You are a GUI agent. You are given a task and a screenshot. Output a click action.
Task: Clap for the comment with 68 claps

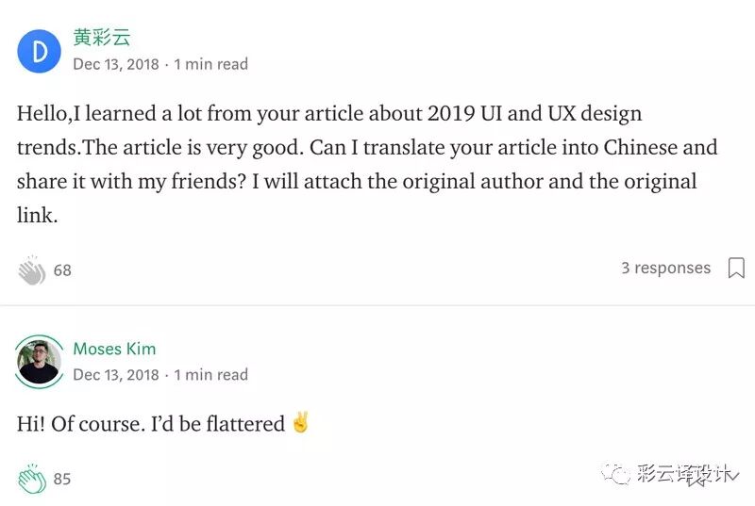(x=31, y=270)
